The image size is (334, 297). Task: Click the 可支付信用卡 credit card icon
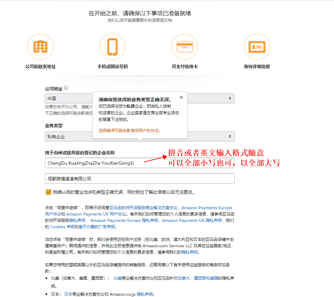pos(185,46)
